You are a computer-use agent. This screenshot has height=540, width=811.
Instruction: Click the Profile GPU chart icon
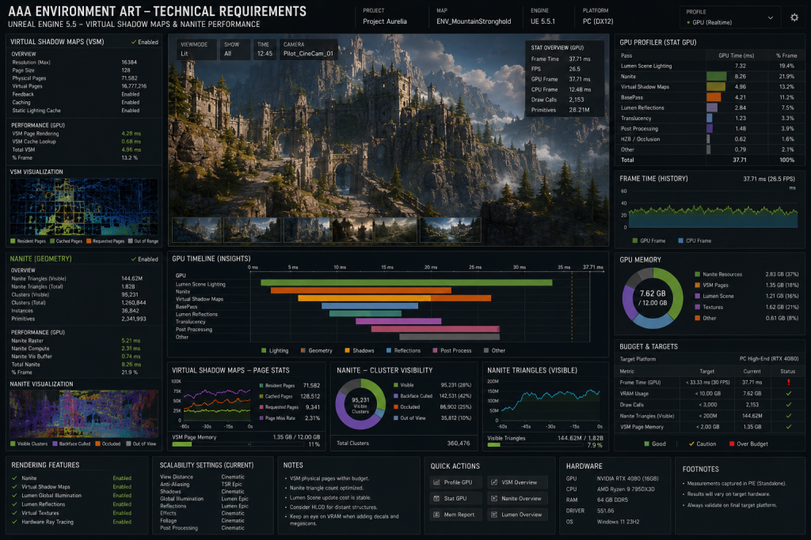pyautogui.click(x=436, y=482)
